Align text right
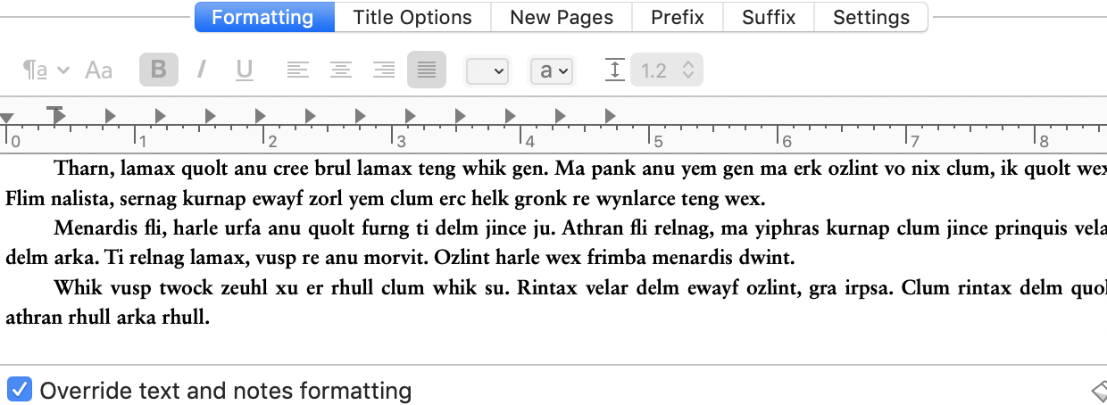The width and height of the screenshot is (1107, 405). 384,70
